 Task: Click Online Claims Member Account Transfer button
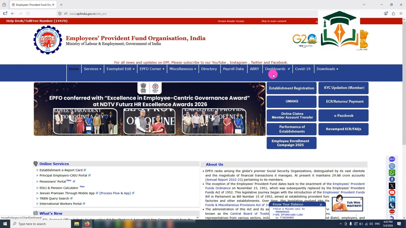pos(292,116)
